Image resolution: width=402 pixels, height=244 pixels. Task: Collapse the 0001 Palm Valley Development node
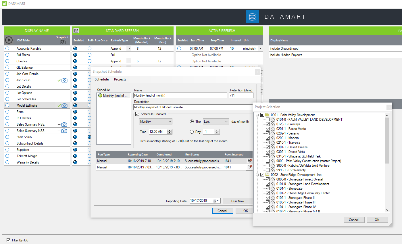pos(257,115)
